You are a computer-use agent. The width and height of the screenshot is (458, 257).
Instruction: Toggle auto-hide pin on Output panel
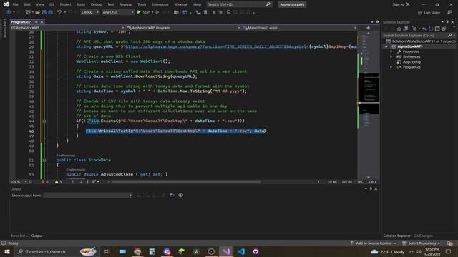[371, 188]
